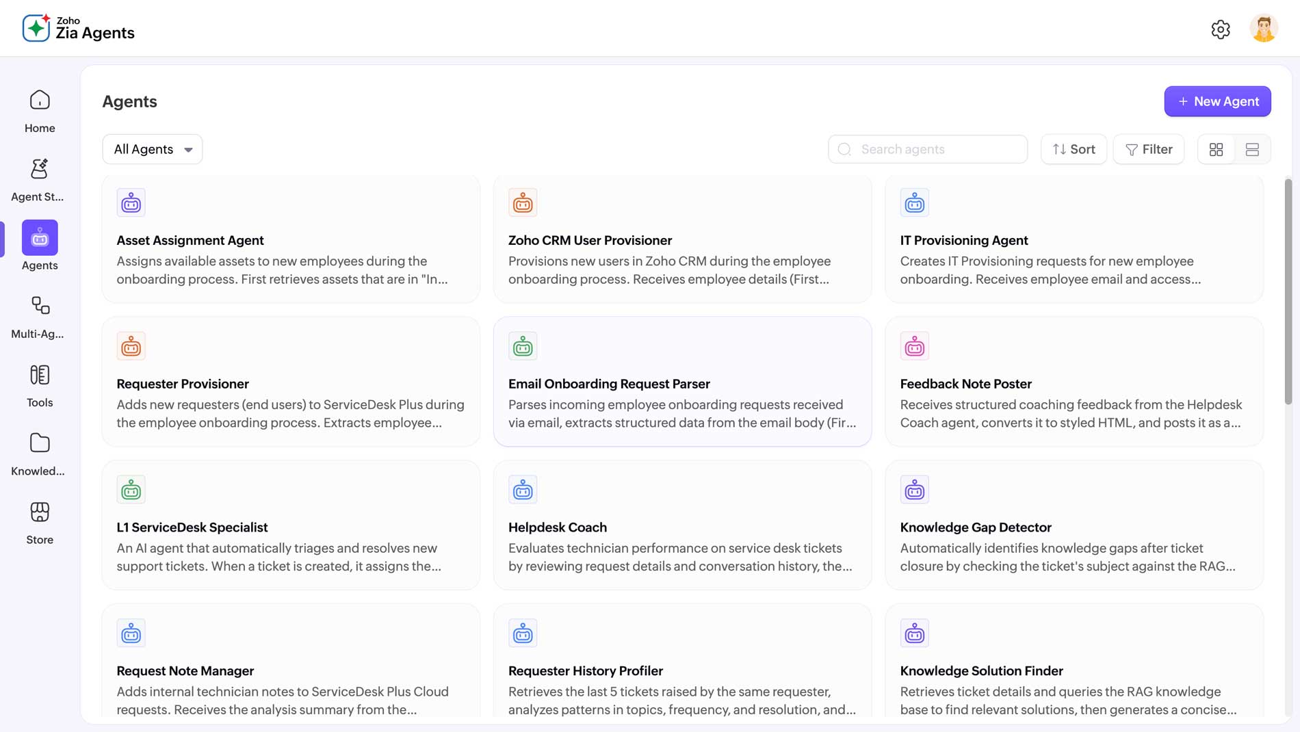Click the Zoho Zia Agents logo
The image size is (1300, 732).
point(79,28)
